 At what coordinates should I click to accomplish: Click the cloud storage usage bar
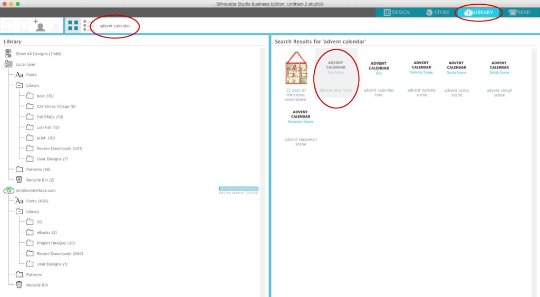pos(238,188)
